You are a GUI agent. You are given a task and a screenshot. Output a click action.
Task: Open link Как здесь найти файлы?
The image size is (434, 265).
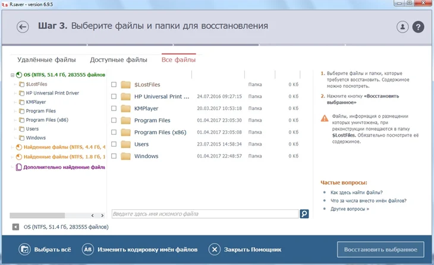coord(357,193)
